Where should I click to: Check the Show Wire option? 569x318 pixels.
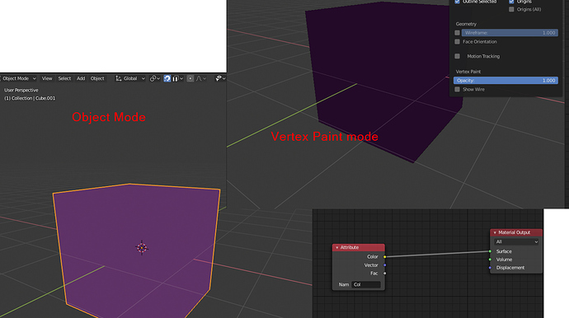(x=457, y=89)
